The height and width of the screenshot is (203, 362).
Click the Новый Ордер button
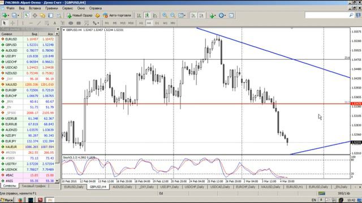[80, 15]
